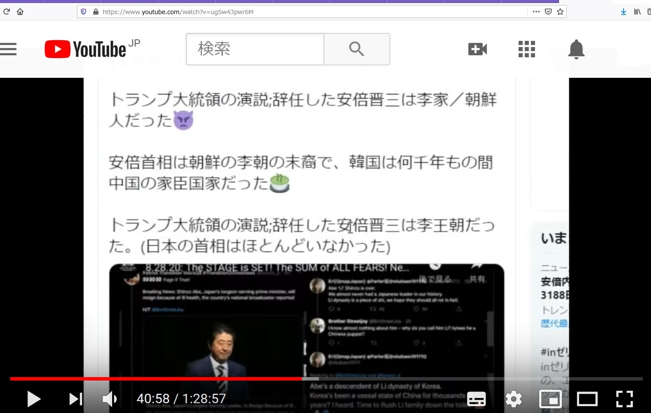Open the player settings gear
Image resolution: width=651 pixels, height=413 pixels.
pos(514,399)
